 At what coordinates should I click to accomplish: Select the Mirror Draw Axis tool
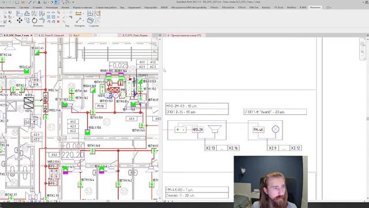[42, 14]
